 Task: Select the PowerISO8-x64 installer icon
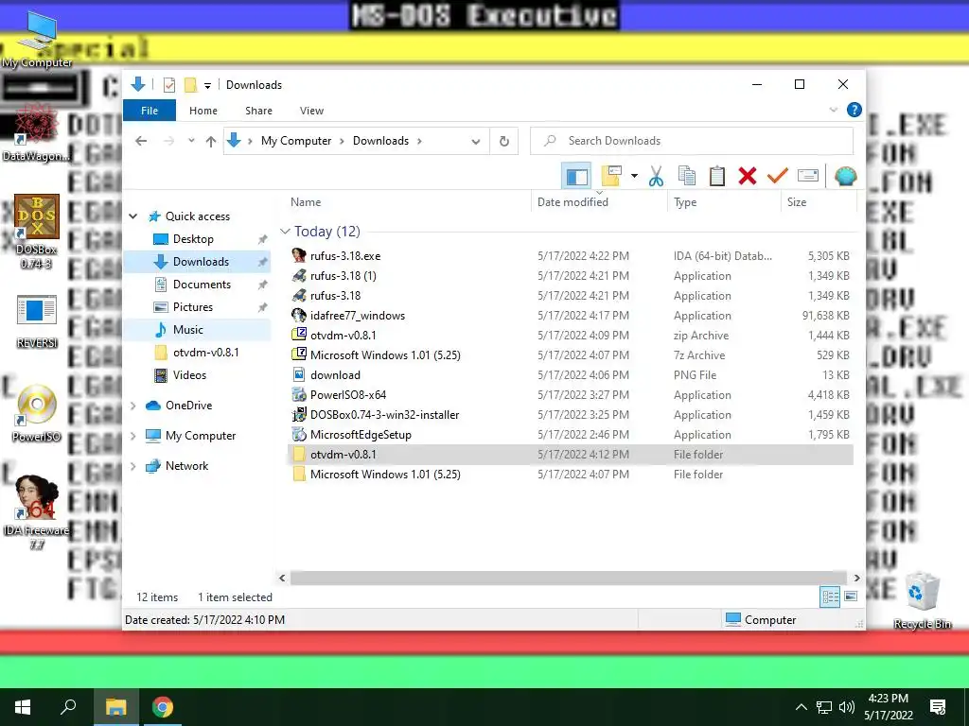pos(299,394)
